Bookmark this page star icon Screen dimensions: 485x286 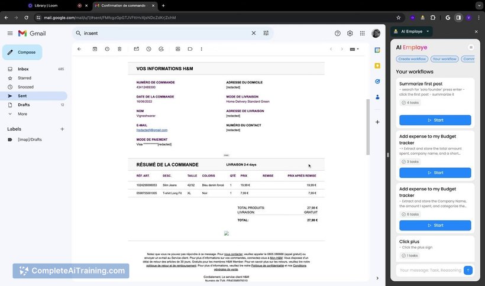click(x=399, y=18)
